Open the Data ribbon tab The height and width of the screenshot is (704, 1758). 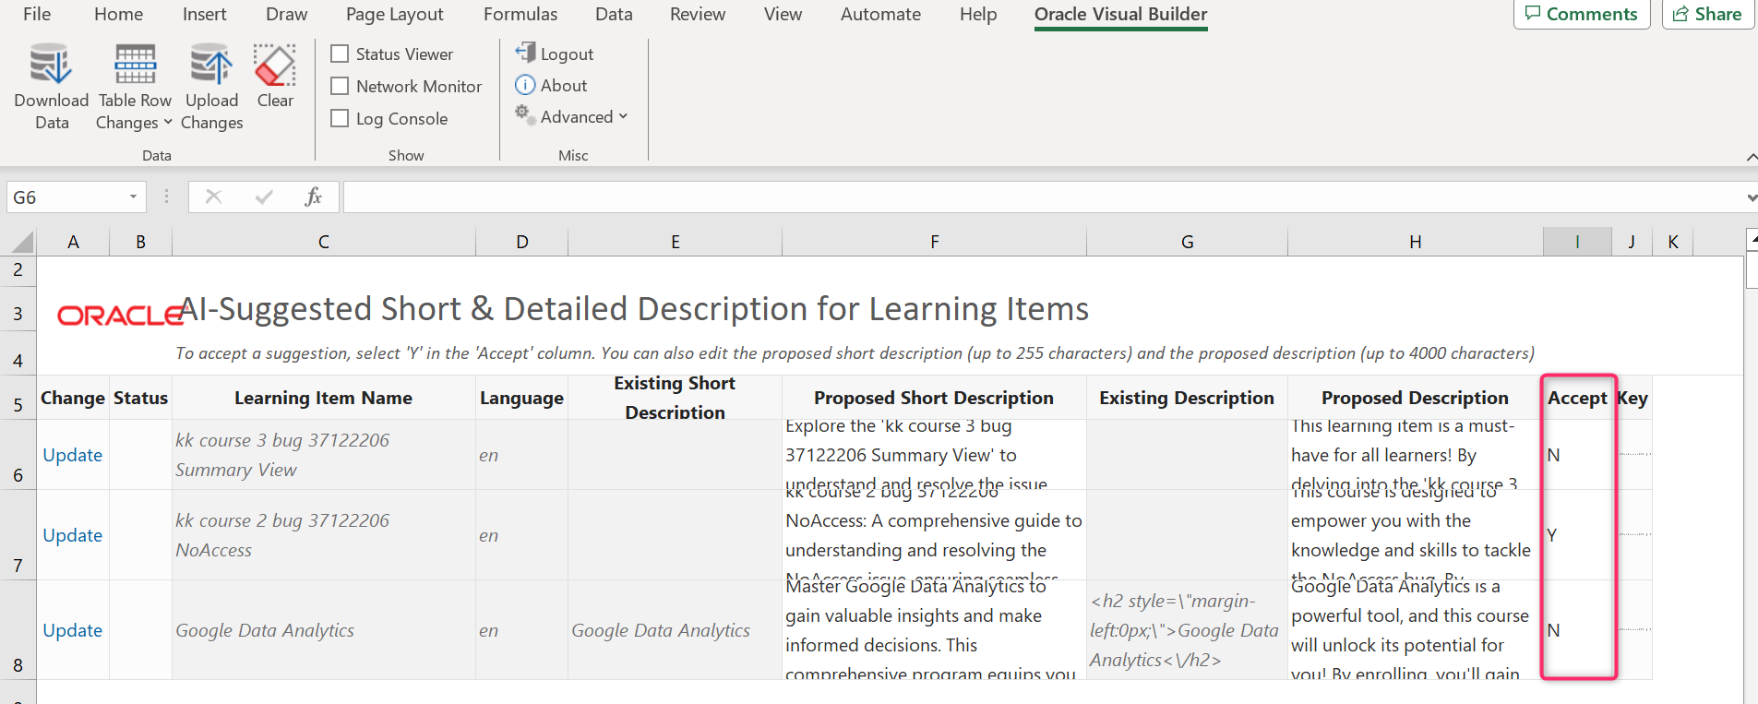click(614, 14)
